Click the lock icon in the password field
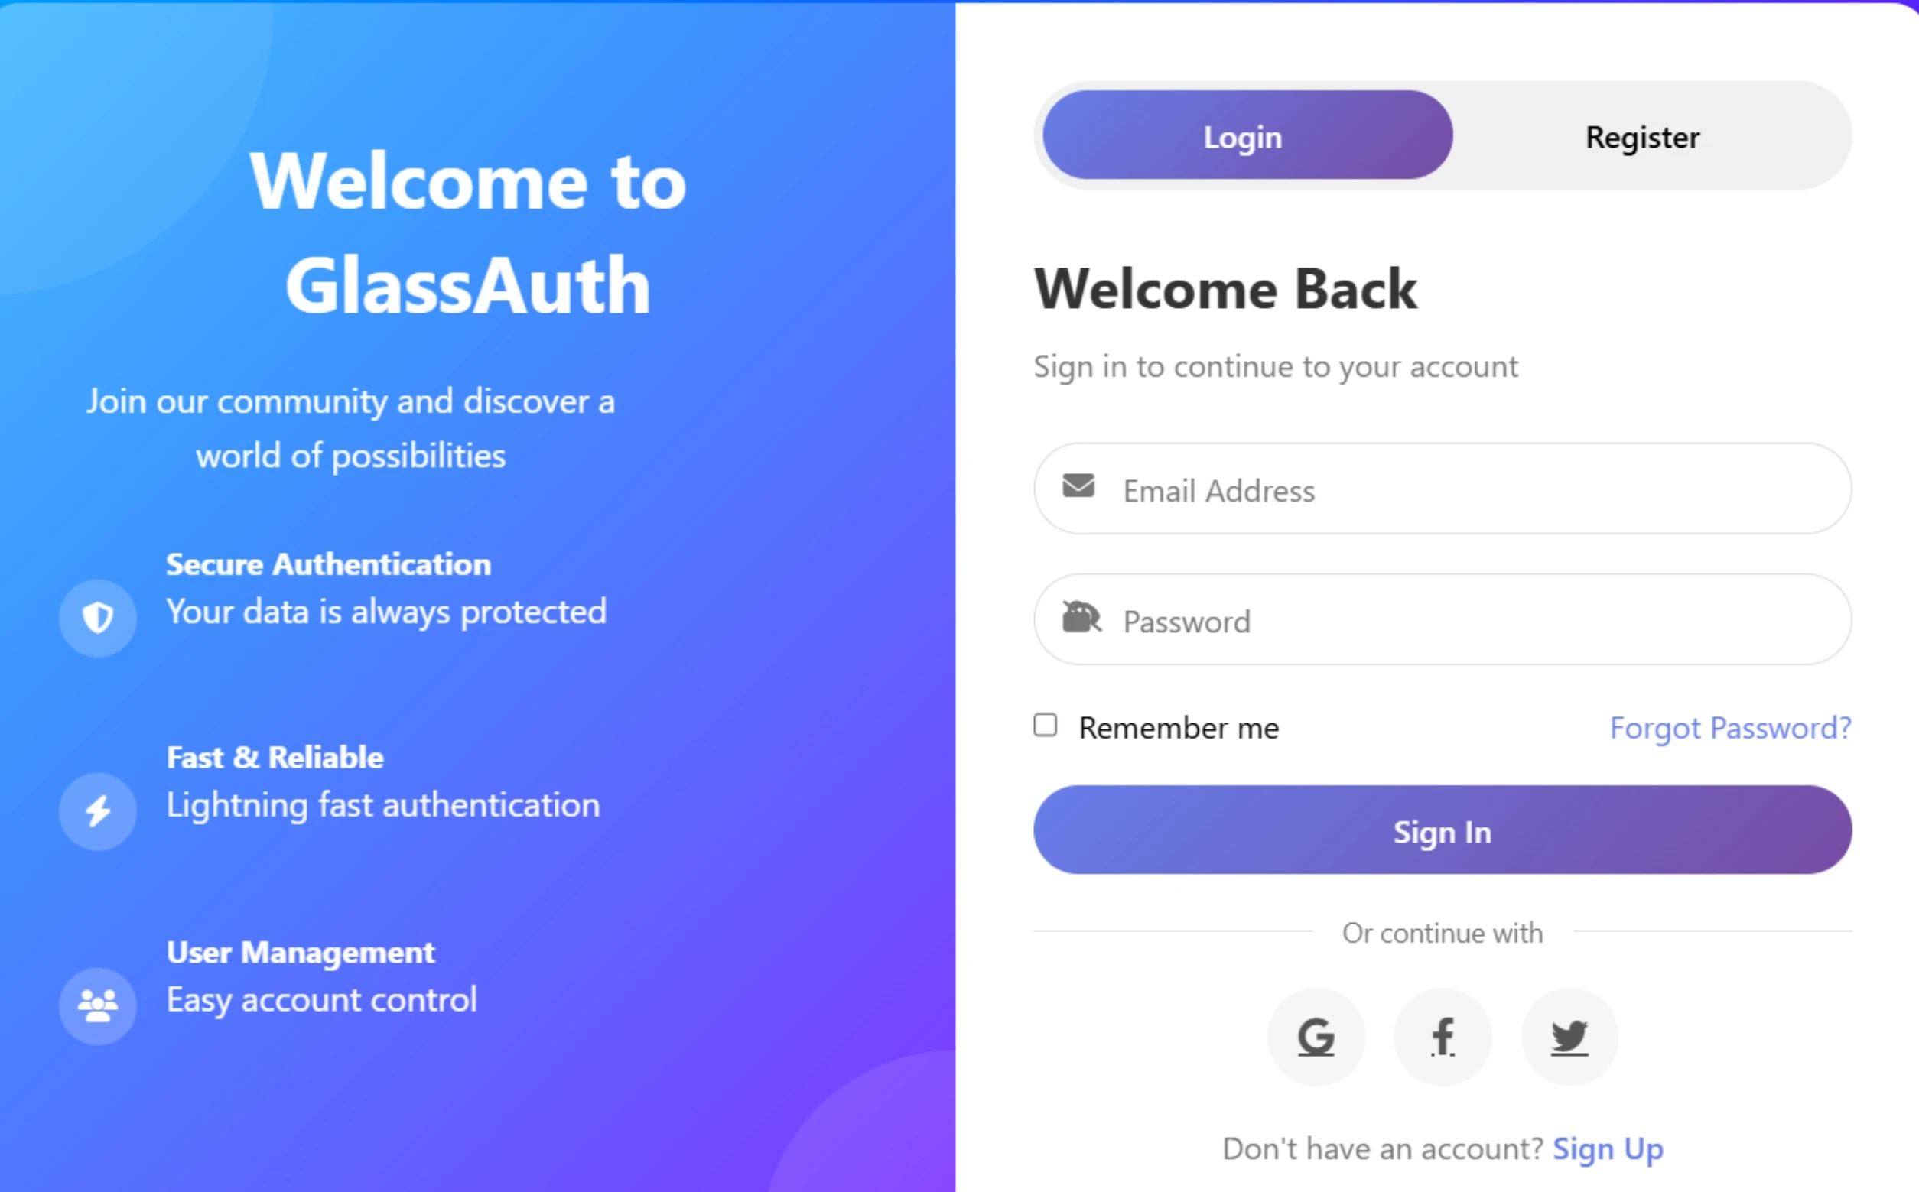Screen dimensions: 1919x1192 click(x=1081, y=618)
